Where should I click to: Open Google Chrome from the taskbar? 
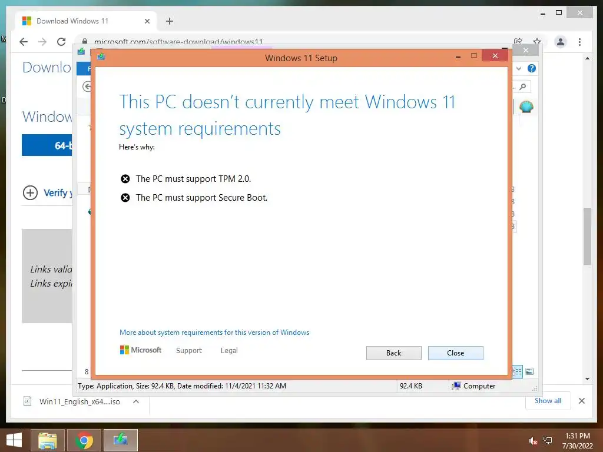tap(84, 440)
